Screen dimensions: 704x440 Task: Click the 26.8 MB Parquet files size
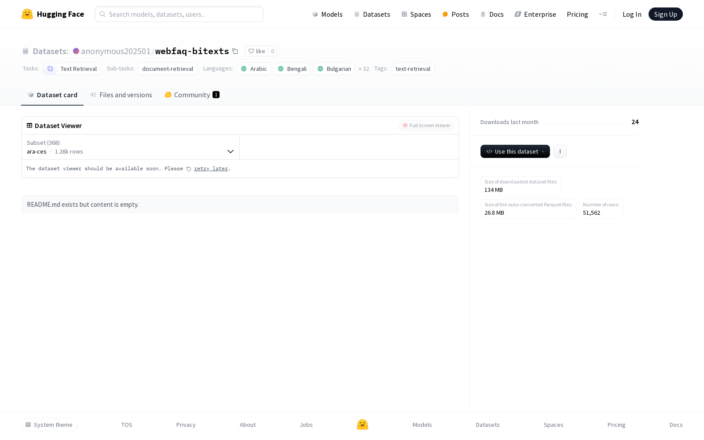[495, 213]
